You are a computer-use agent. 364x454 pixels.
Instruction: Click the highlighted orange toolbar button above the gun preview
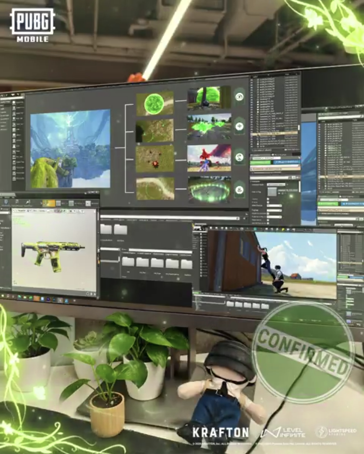click(x=49, y=203)
